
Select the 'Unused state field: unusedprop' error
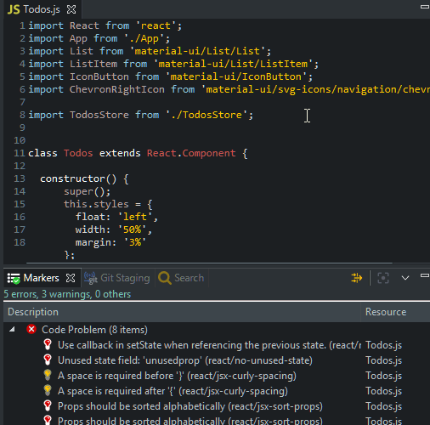pyautogui.click(x=185, y=360)
